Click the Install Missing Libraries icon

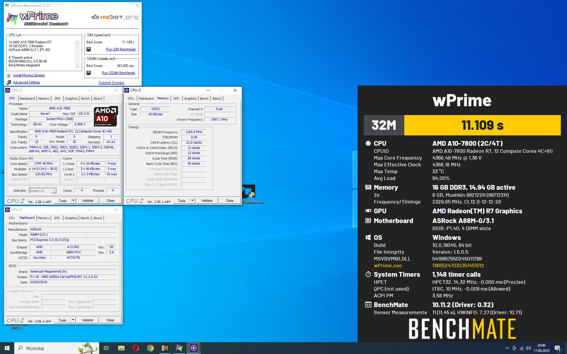(9, 76)
